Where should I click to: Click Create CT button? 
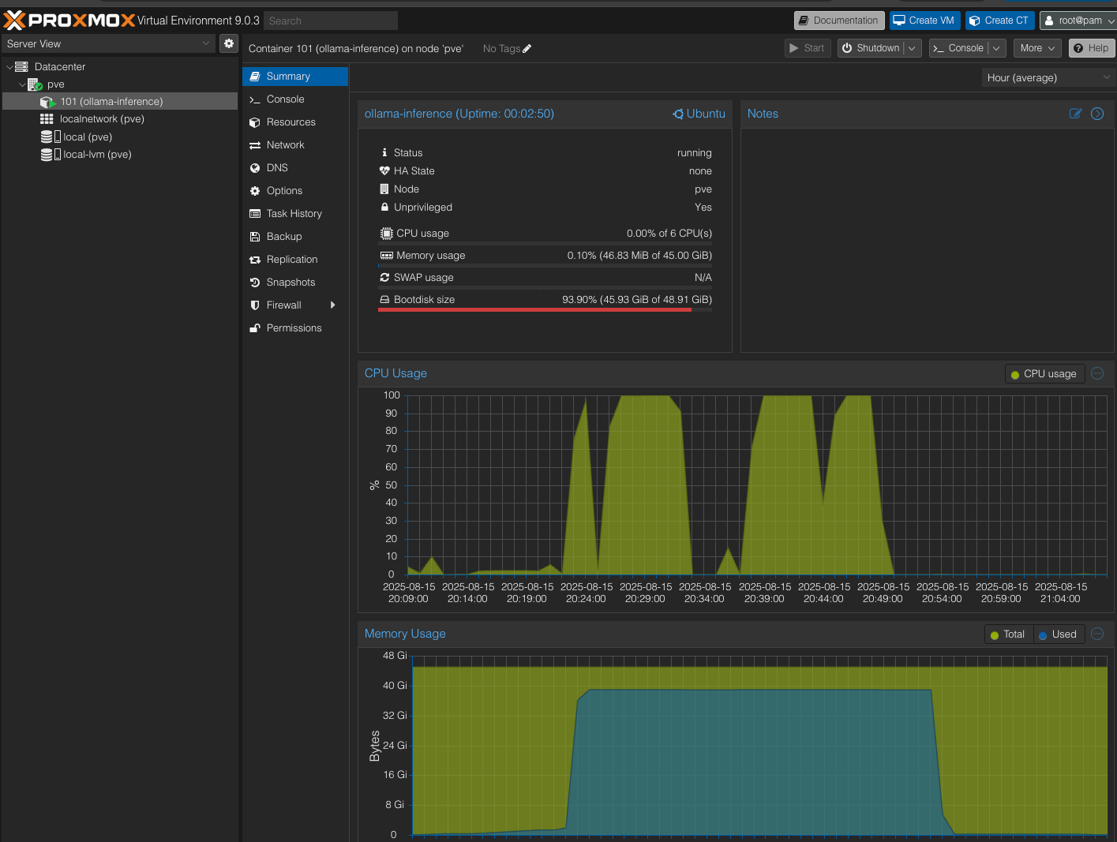[999, 21]
